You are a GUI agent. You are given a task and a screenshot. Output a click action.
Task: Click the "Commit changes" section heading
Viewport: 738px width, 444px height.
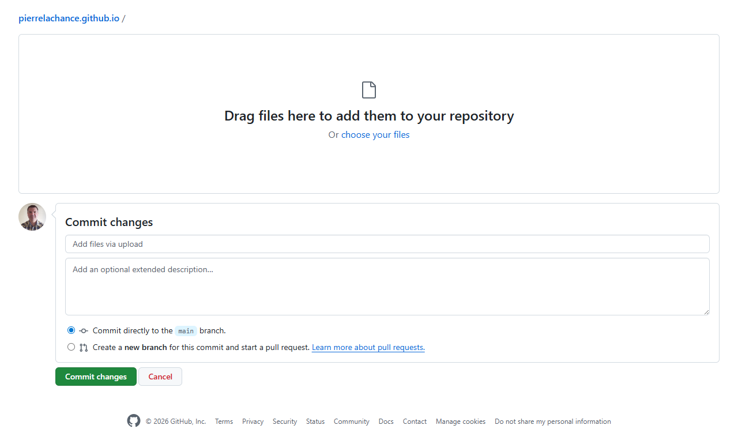click(109, 222)
